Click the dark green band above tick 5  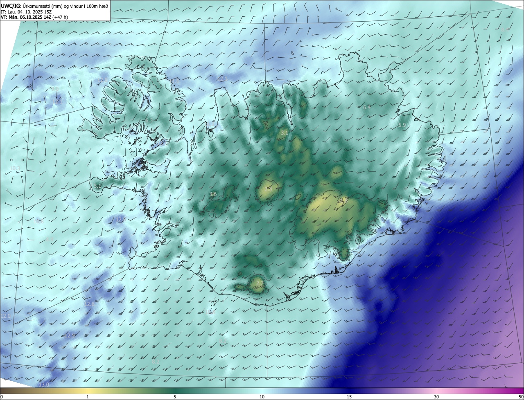pos(175,391)
